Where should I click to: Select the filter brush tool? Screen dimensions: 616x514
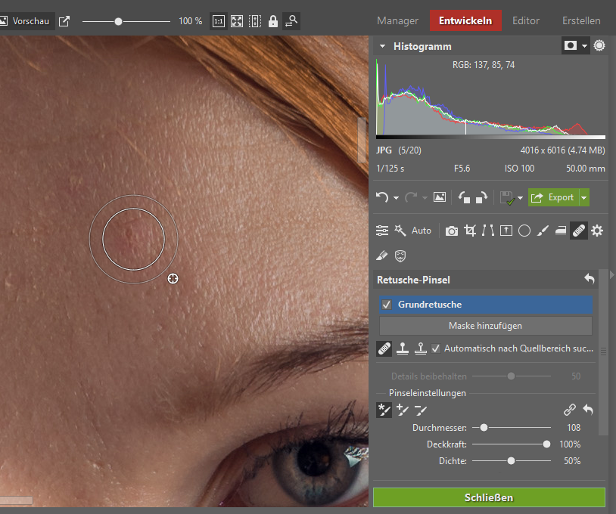[x=543, y=231]
